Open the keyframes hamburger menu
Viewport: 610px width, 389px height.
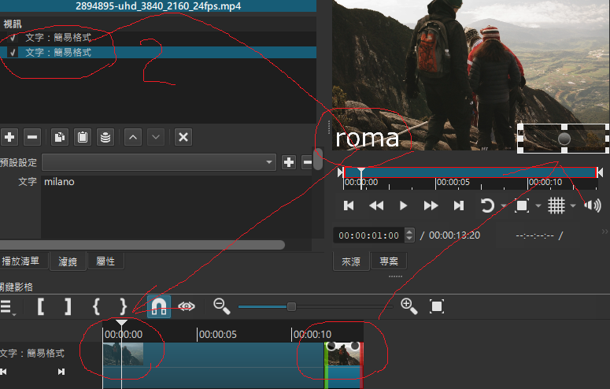[6, 306]
